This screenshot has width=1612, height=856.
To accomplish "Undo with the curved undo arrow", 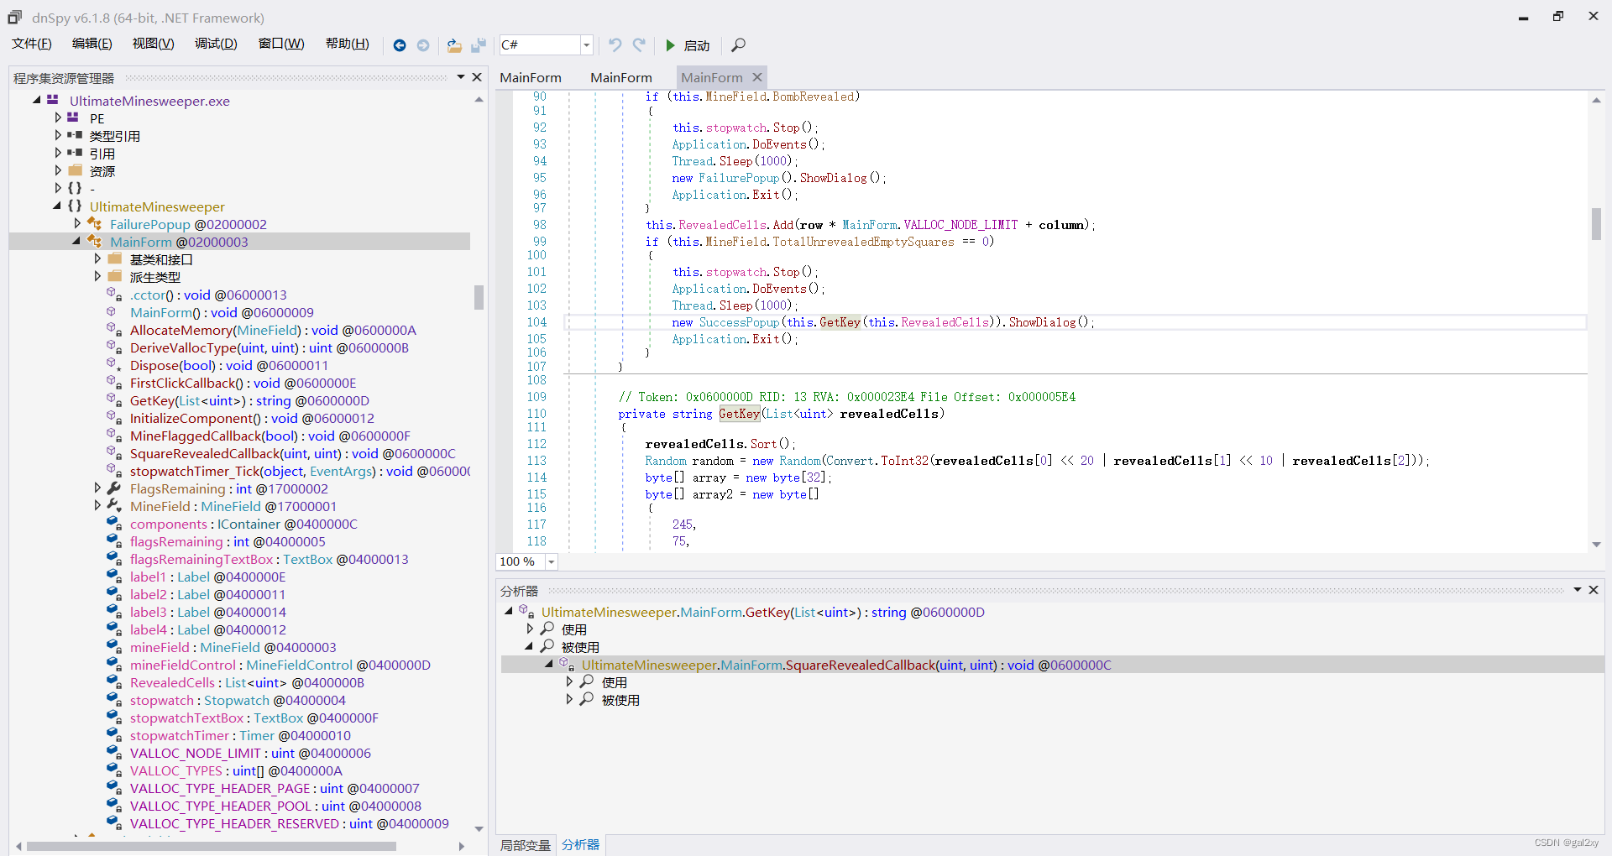I will pyautogui.click(x=615, y=44).
